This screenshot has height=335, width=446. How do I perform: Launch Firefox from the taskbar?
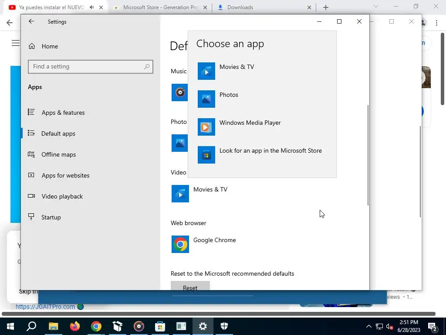[x=75, y=326]
